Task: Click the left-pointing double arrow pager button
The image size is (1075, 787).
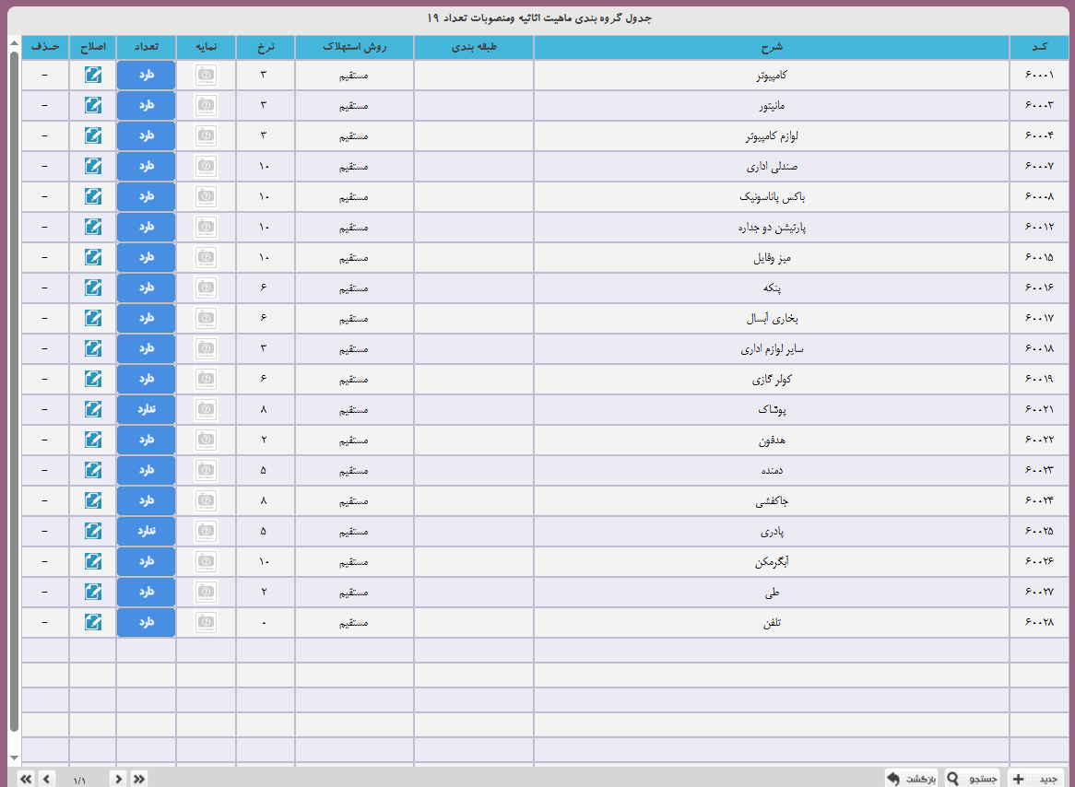Action: pos(26,779)
